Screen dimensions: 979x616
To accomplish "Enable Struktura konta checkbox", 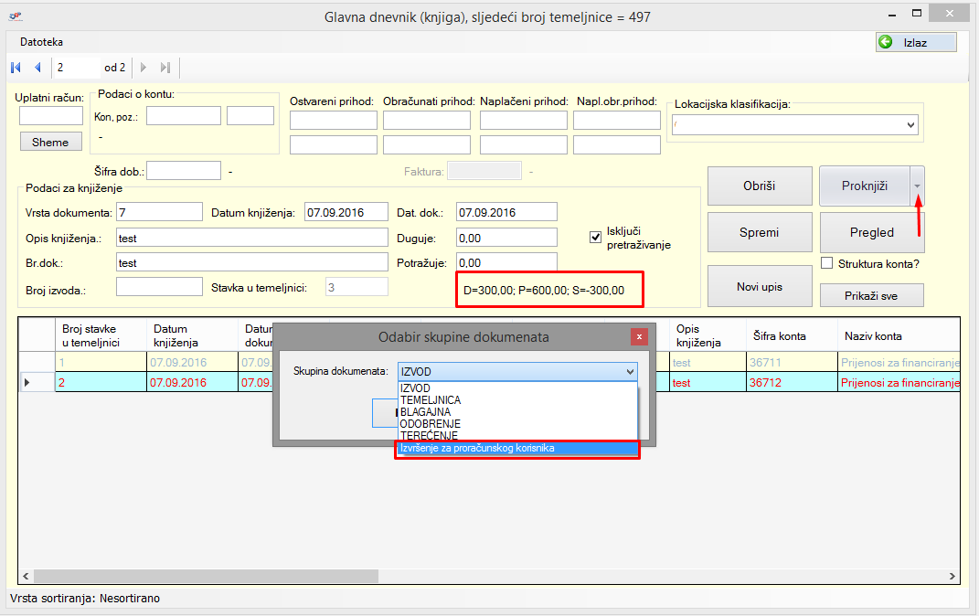I will [x=827, y=264].
